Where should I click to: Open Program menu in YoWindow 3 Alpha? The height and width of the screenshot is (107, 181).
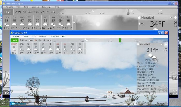click(x=9, y=7)
